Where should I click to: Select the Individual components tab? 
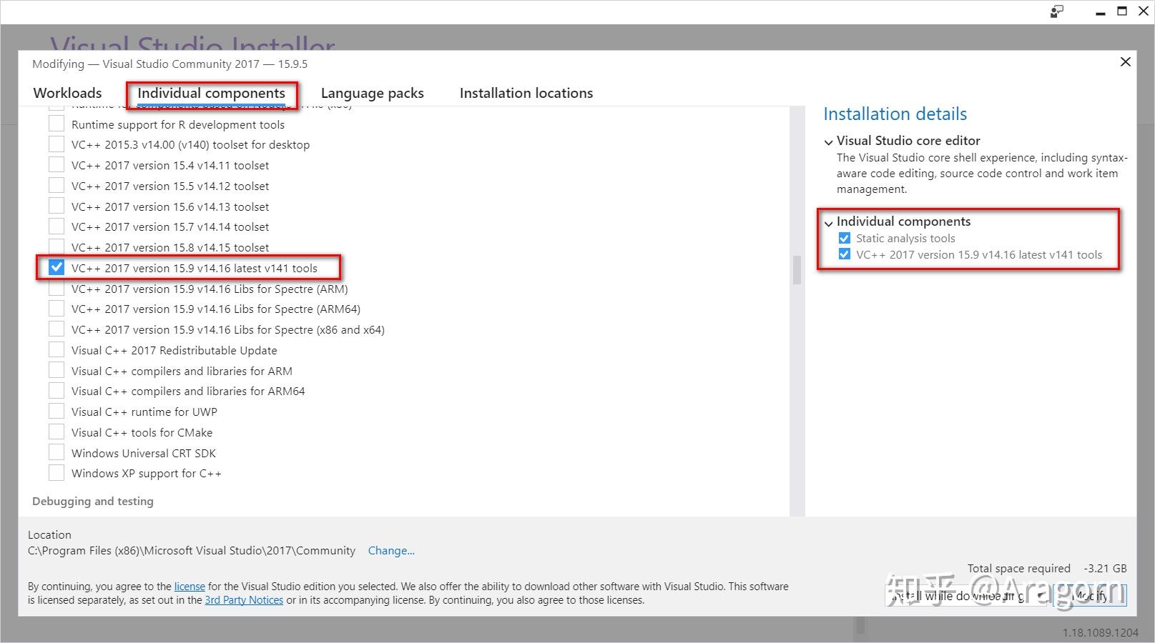click(211, 93)
